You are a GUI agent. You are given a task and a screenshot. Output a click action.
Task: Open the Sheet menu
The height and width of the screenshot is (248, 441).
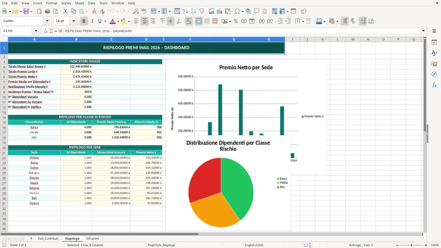(79, 3)
